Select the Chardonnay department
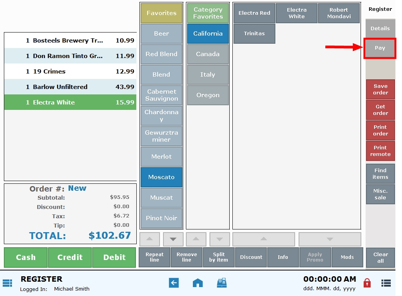 (x=161, y=115)
